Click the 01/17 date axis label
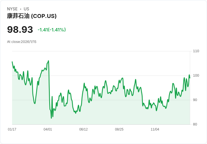 click(x=12, y=129)
